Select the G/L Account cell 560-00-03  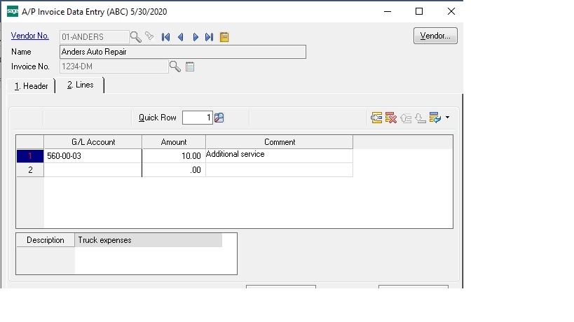93,156
